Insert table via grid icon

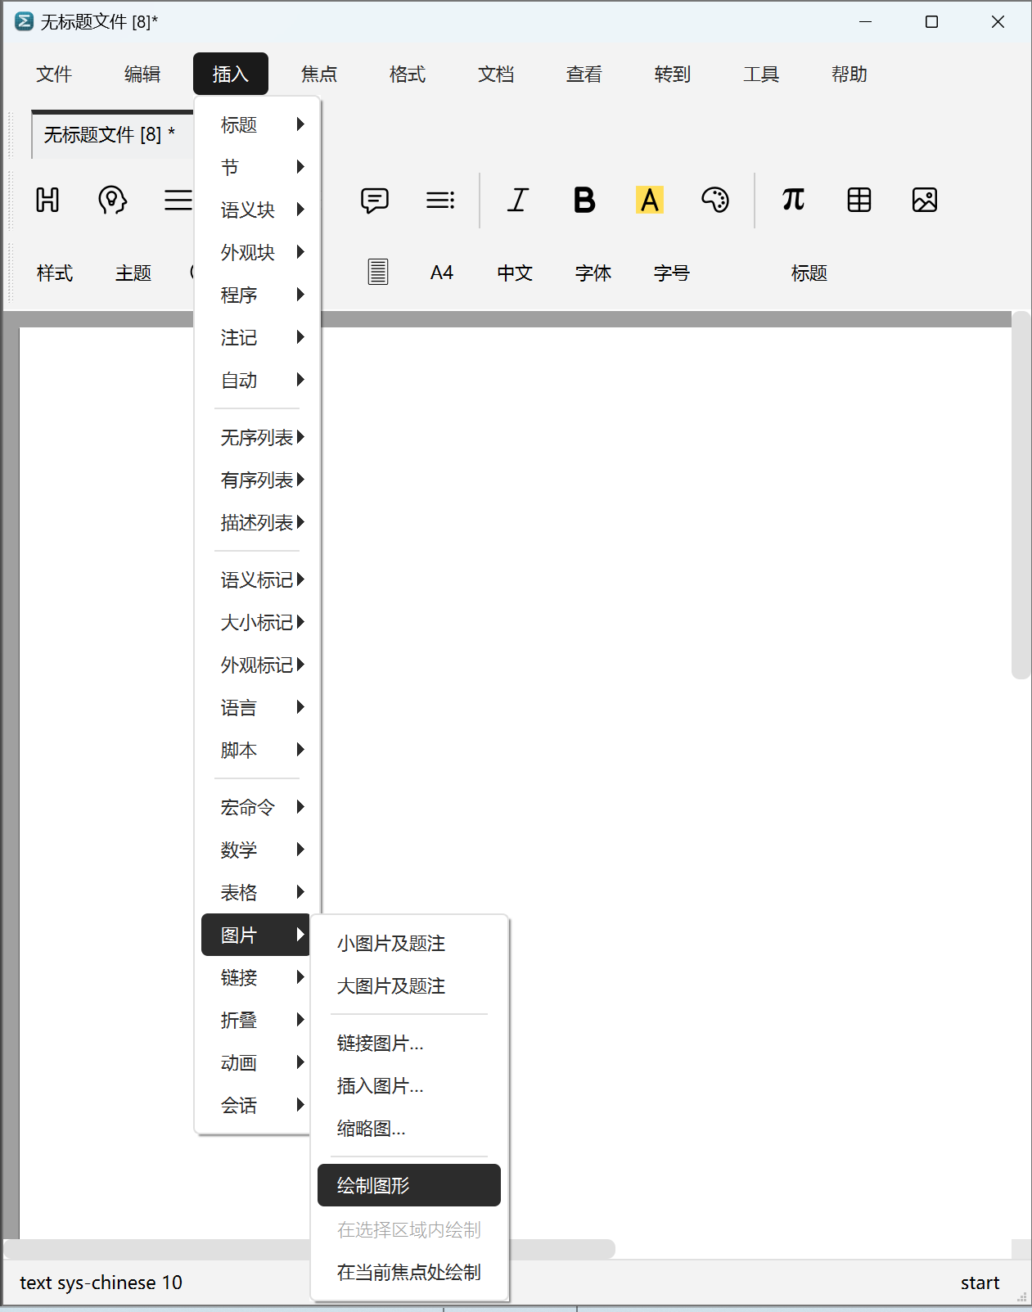pos(858,200)
